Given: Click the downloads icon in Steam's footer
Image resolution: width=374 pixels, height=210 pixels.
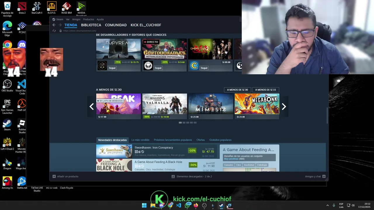Looking at the screenshot, I should click(173, 176).
